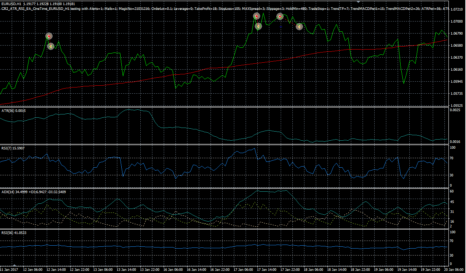
Task: Click the 1.06370 price label
Action: click(456, 58)
